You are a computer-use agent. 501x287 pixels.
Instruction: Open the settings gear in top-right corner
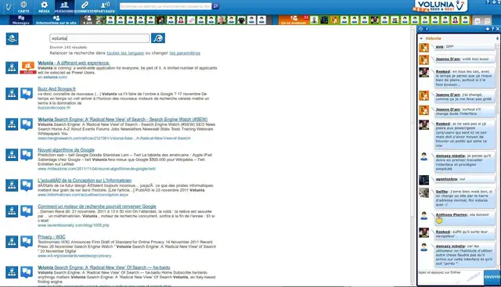[494, 2]
